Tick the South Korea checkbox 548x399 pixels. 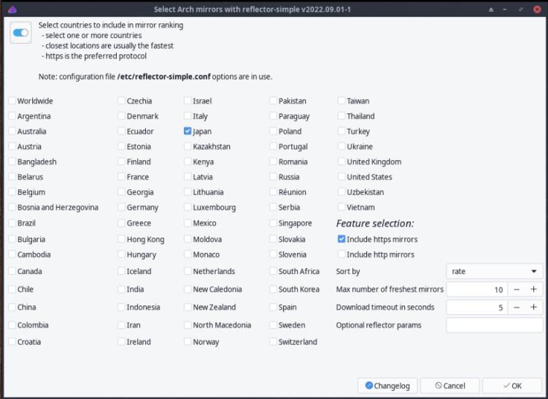click(x=274, y=289)
